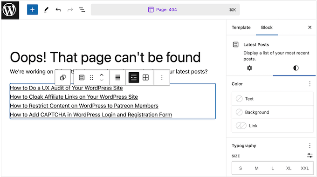
Task: Open 'How to Do a UX Audit' post link
Action: 66,88
